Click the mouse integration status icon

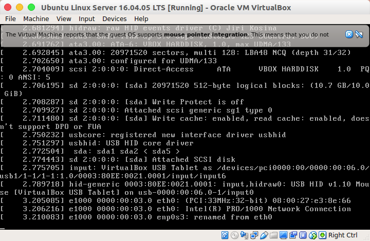pos(312,235)
